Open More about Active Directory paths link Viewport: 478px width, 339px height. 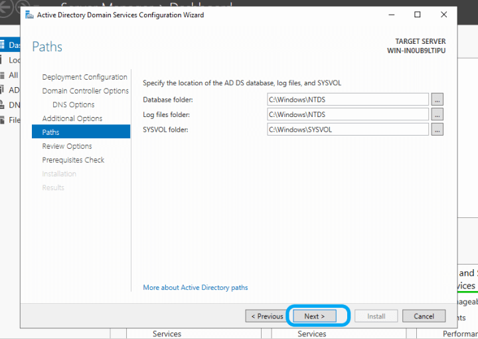[195, 287]
